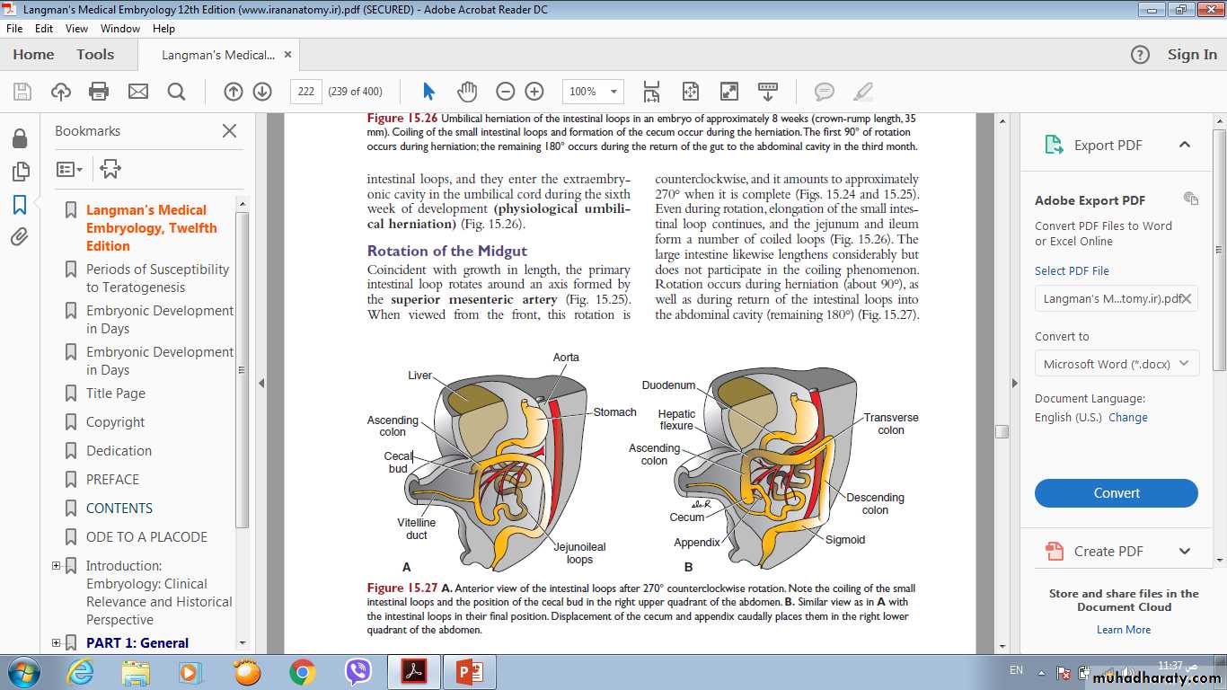Image resolution: width=1227 pixels, height=690 pixels.
Task: Click the page number field
Action: pos(306,92)
